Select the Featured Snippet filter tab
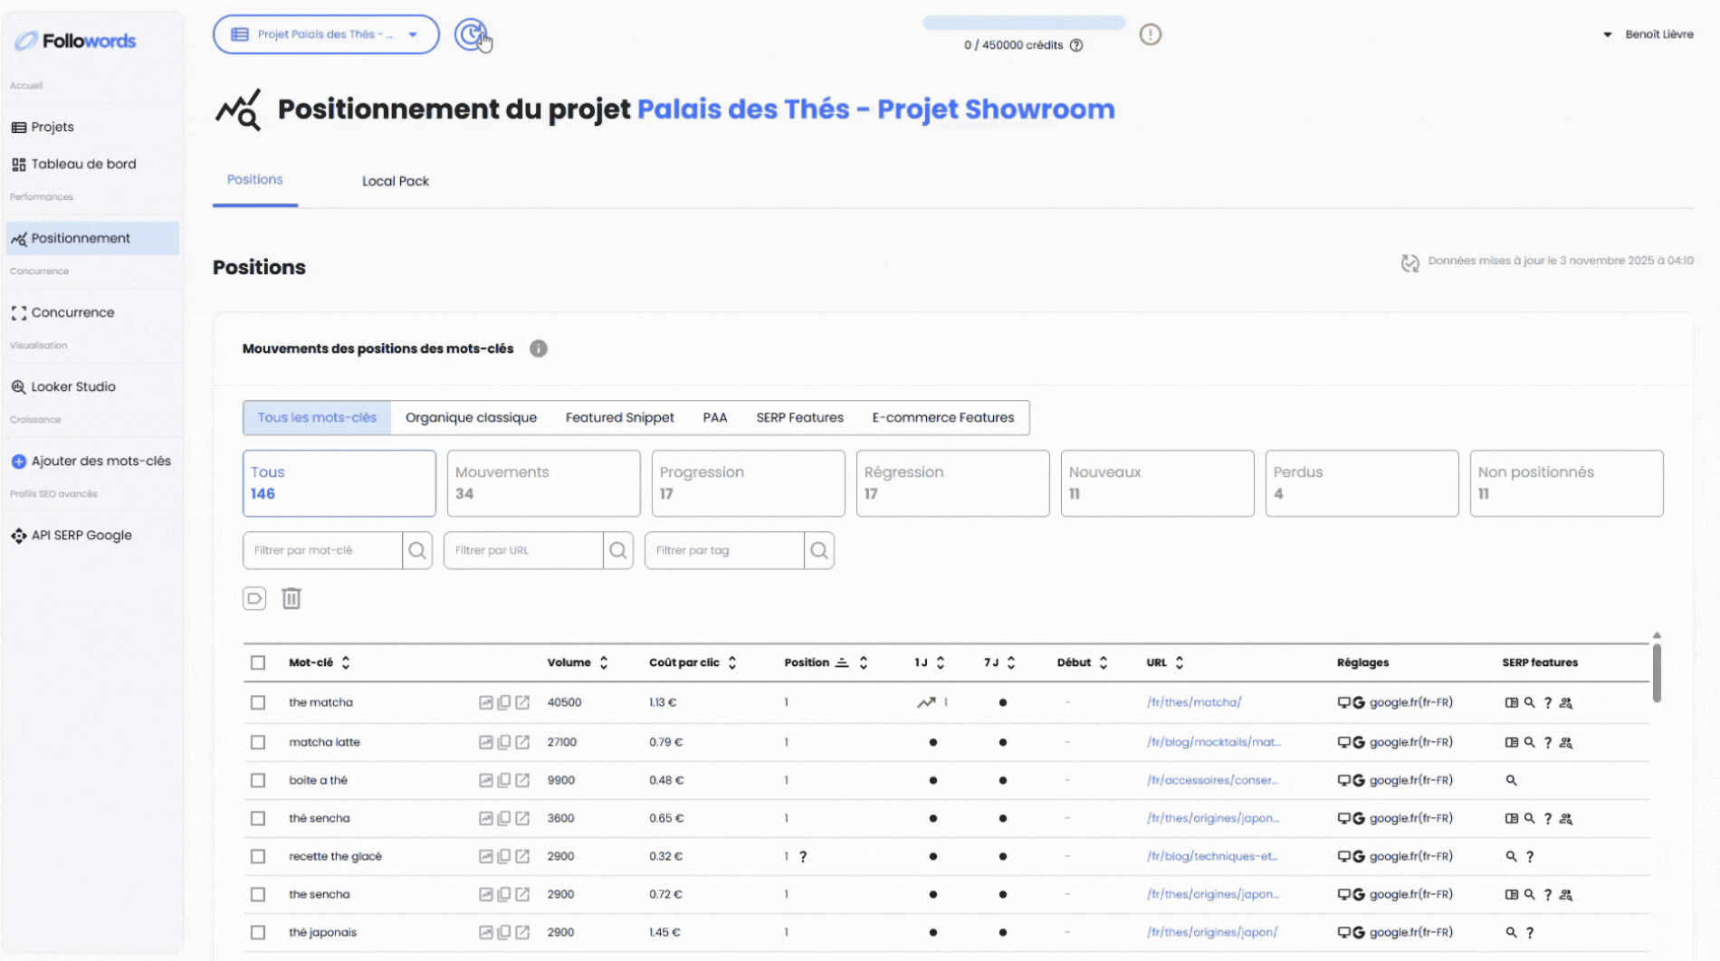The image size is (1720, 961). click(619, 417)
